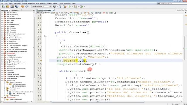Open the Debug Project dropdown arrow
Viewport: 187px width, 105px height.
coord(78,6)
